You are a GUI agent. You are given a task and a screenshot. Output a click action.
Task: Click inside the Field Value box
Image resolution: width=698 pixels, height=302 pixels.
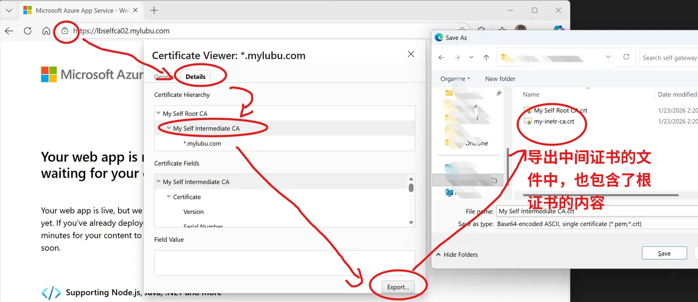click(x=285, y=263)
